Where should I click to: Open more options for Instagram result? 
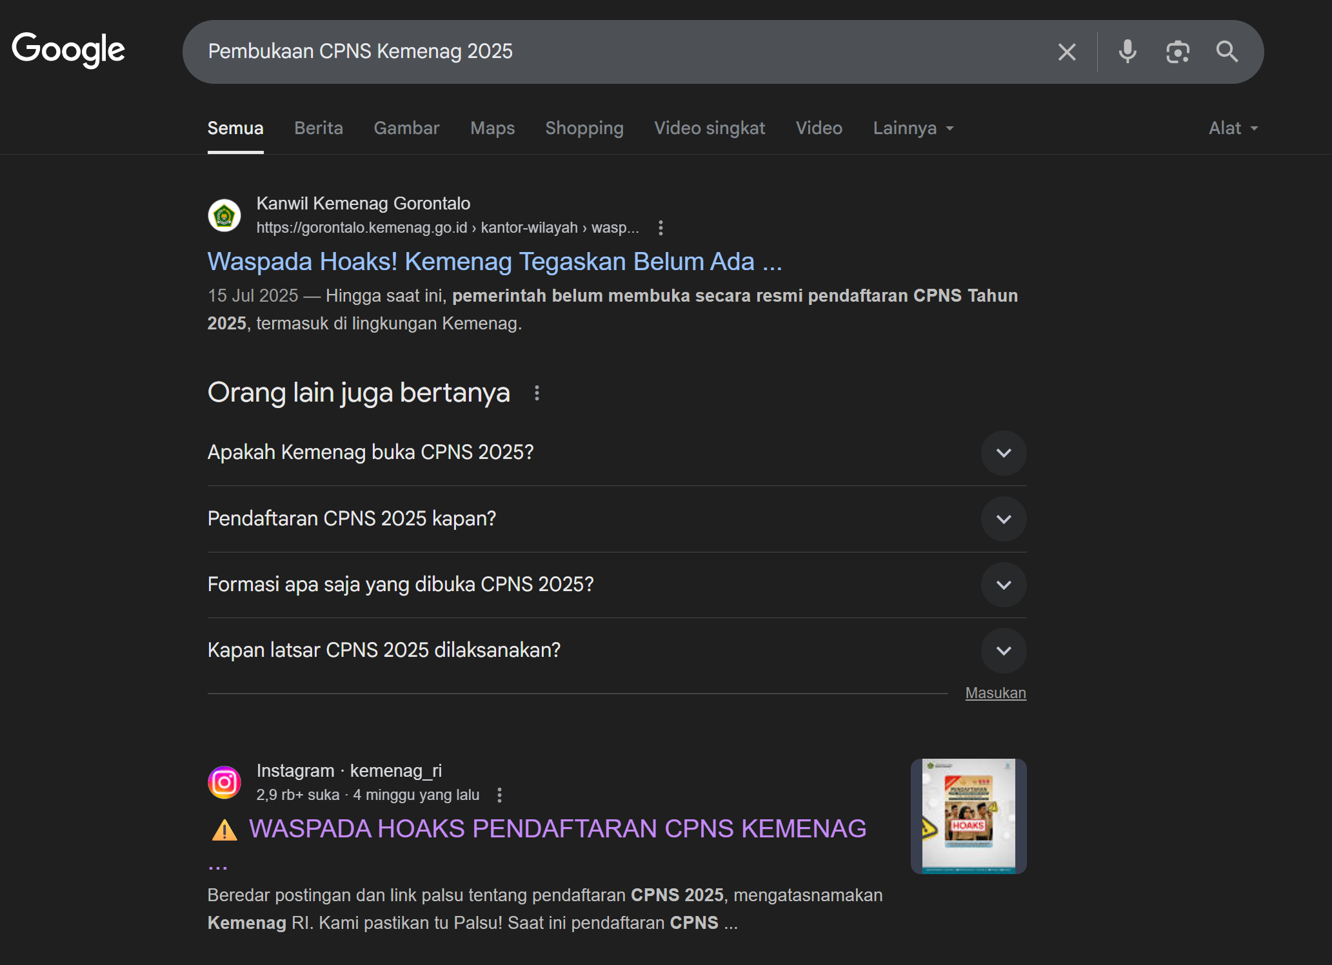coord(499,795)
